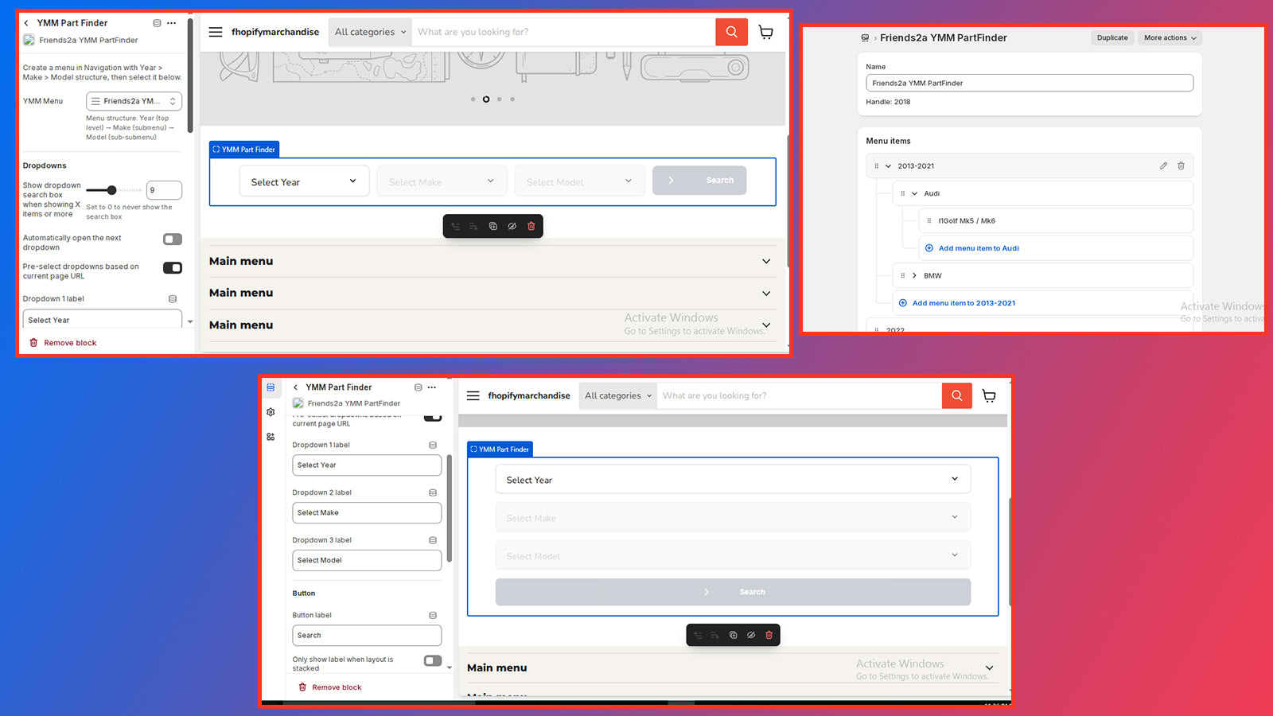The image size is (1273, 716).
Task: Click the drag handle on the BMW row
Action: click(902, 276)
